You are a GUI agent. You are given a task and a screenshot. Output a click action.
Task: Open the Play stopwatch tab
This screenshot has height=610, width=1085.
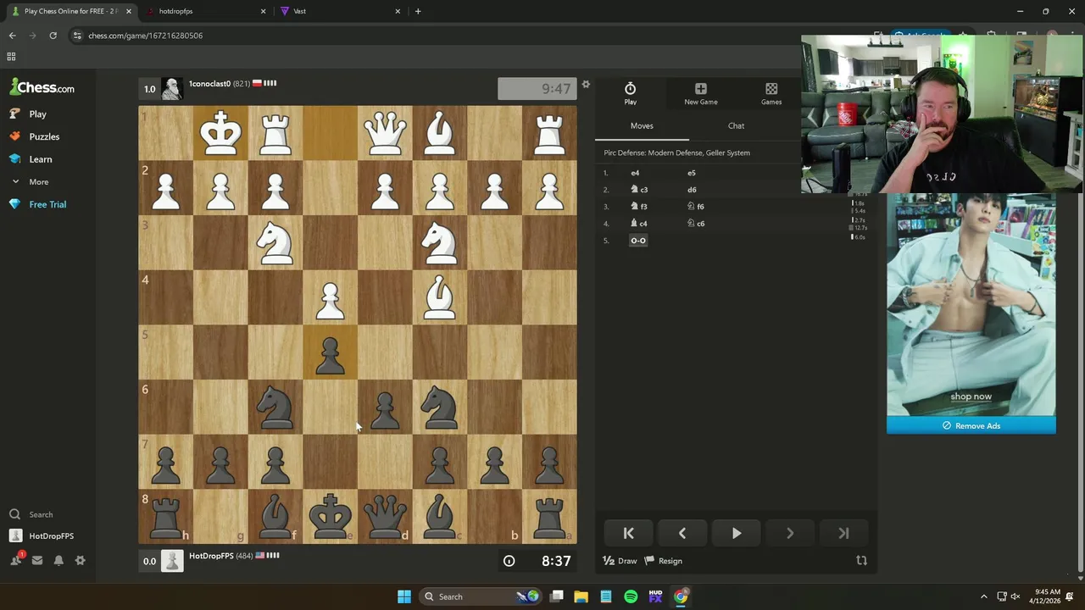[x=630, y=94]
